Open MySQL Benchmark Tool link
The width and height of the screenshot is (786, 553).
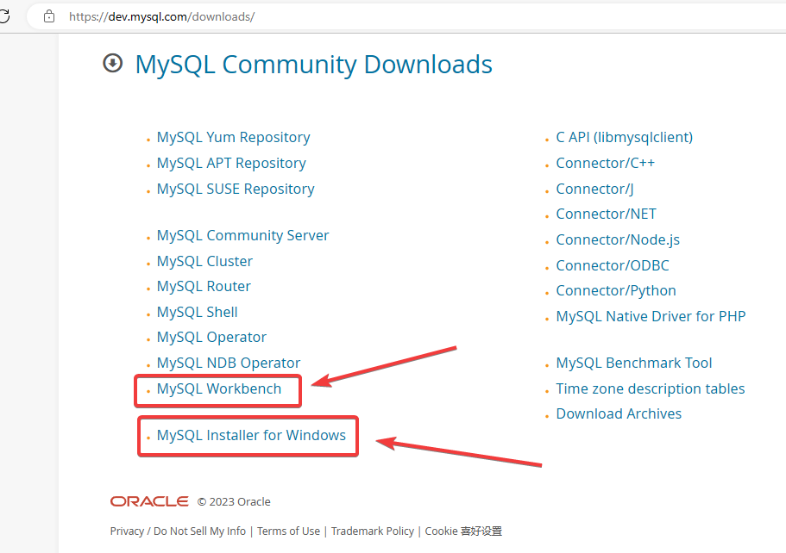(x=634, y=363)
